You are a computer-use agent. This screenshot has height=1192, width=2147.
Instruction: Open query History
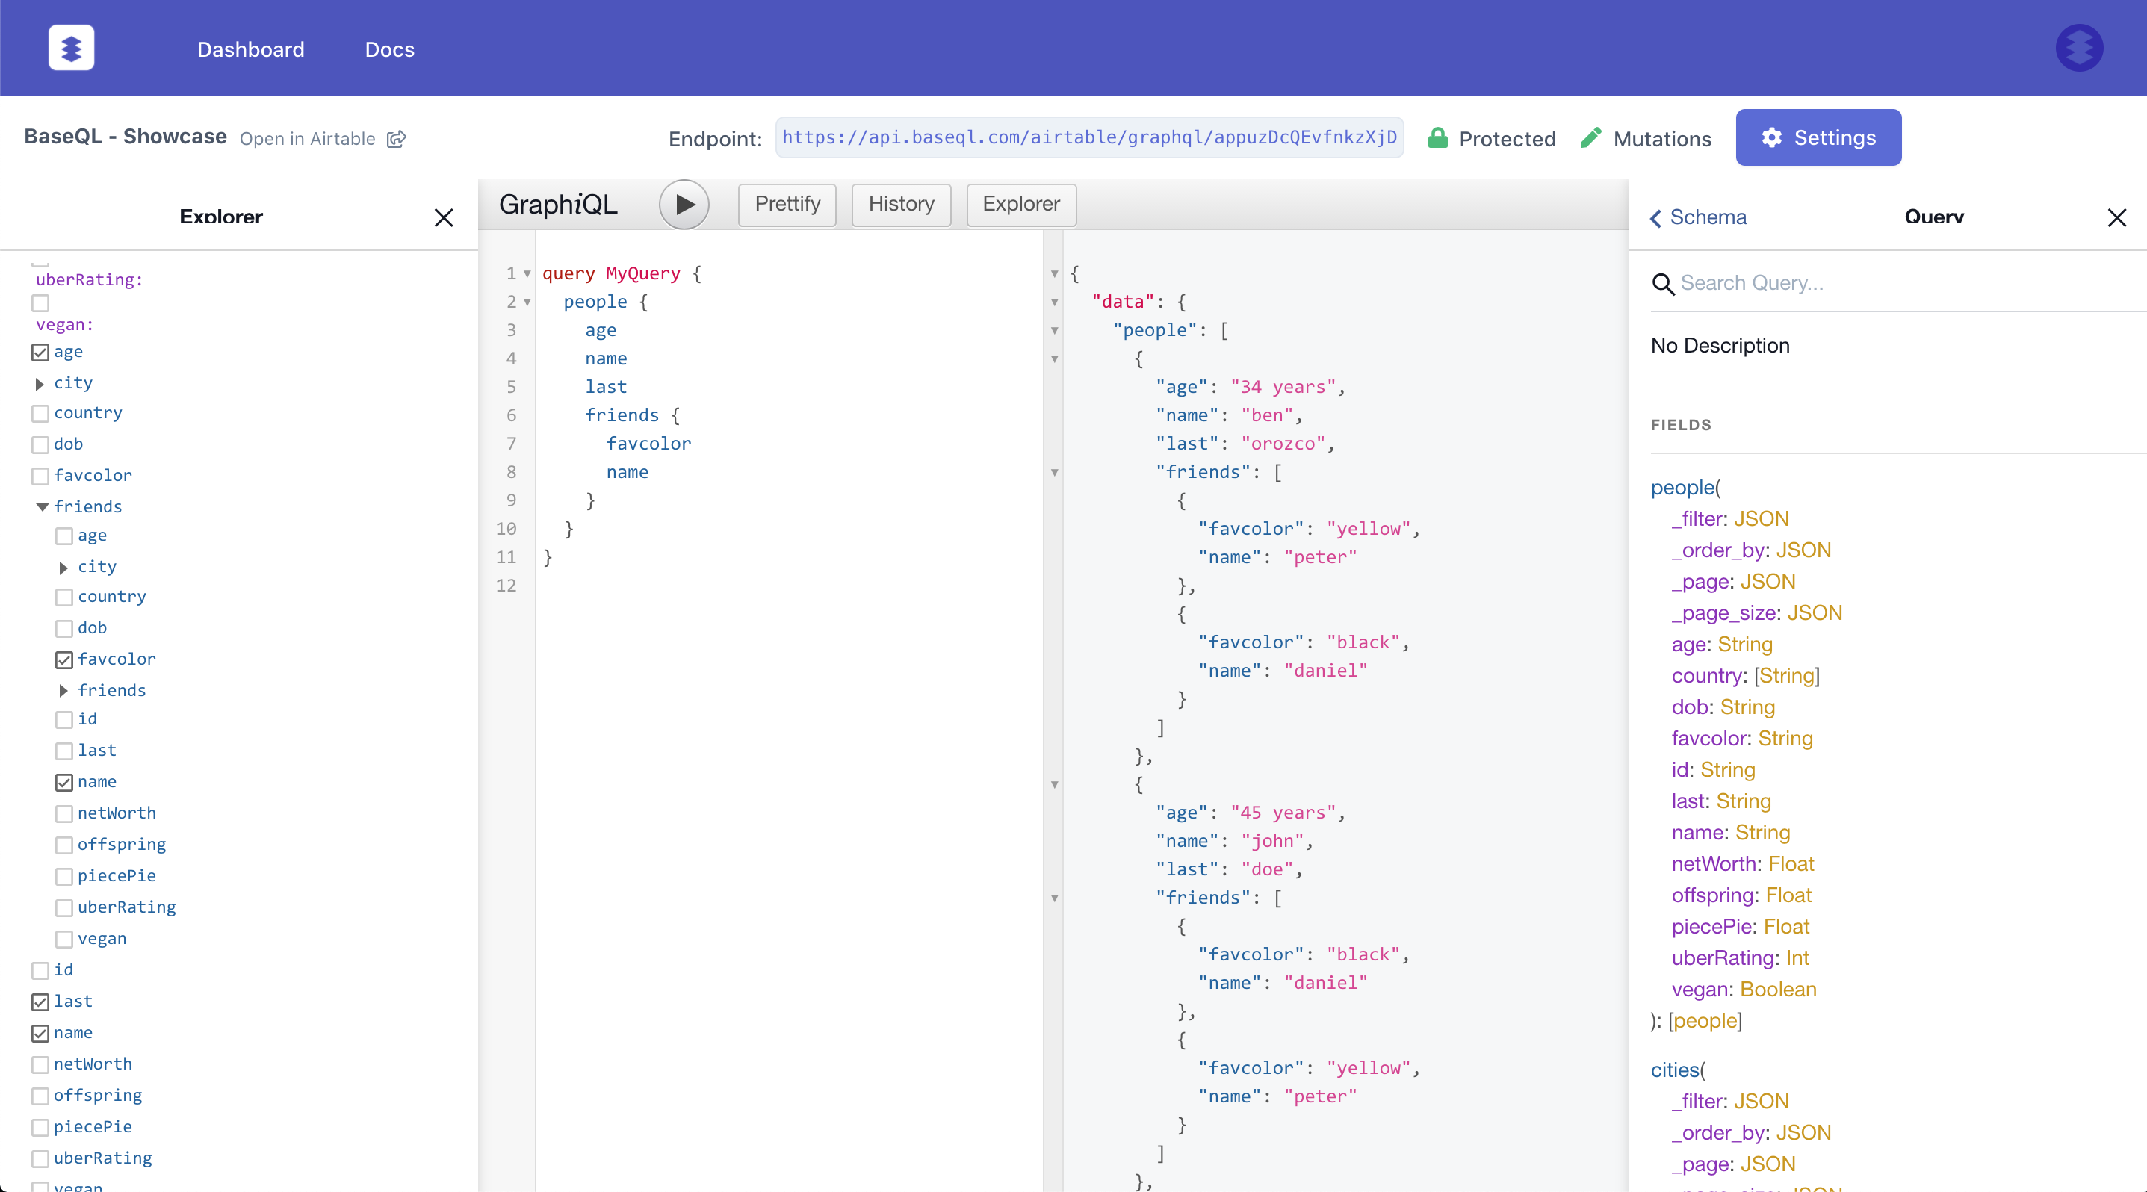pyautogui.click(x=901, y=204)
